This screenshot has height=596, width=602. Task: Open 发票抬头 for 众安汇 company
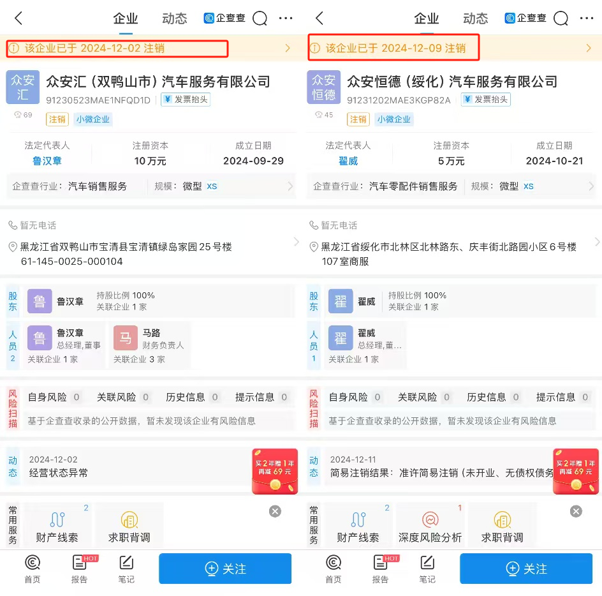coord(186,100)
